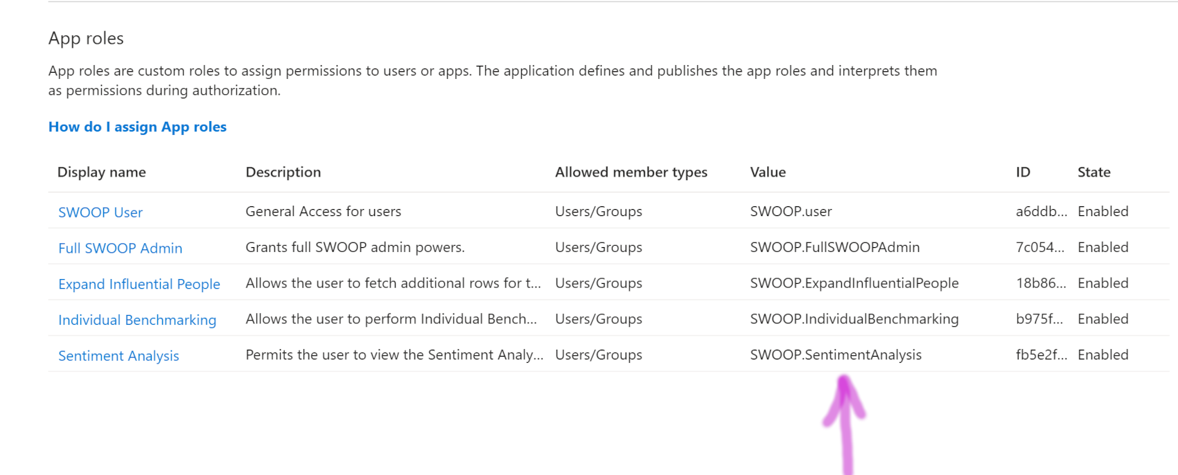Click the ID column header
The image size is (1178, 475).
tap(1023, 172)
